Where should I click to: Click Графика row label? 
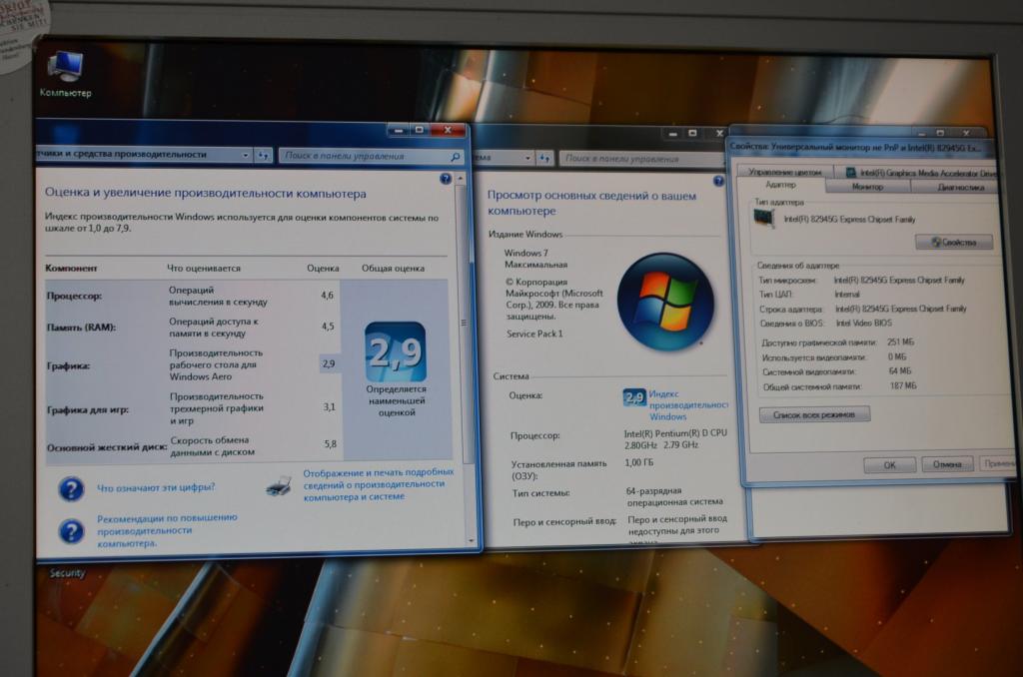(x=68, y=365)
